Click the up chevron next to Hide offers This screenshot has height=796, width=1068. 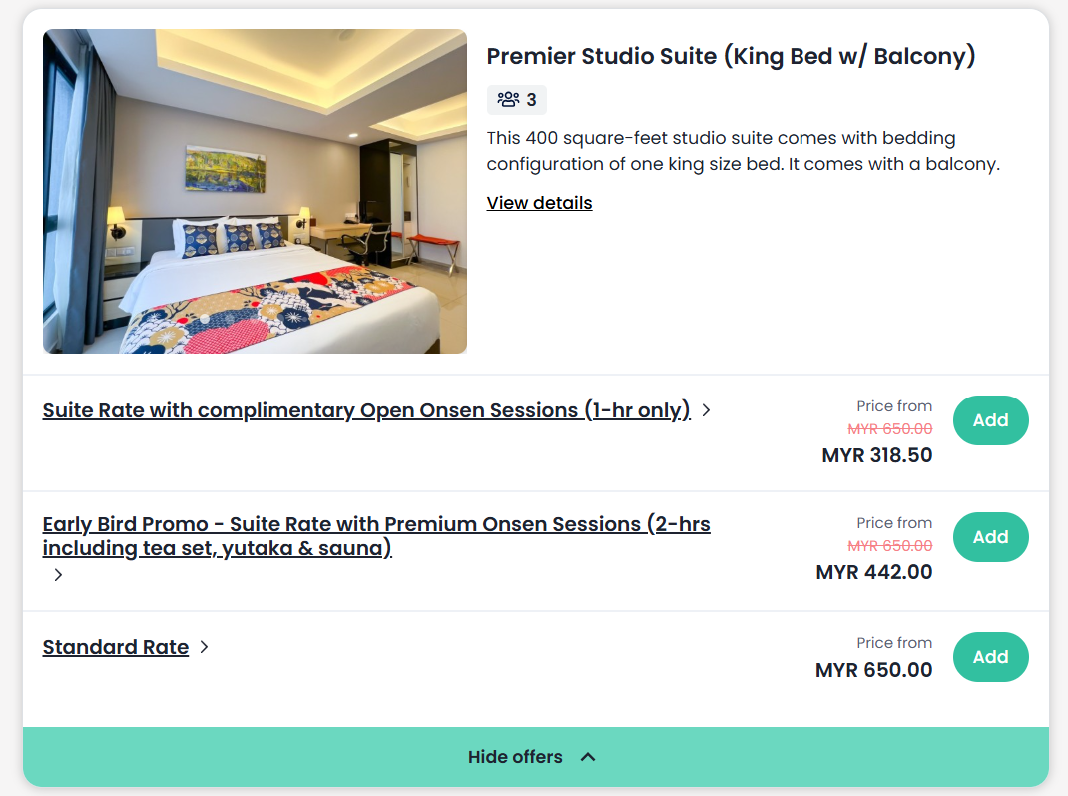(x=588, y=757)
